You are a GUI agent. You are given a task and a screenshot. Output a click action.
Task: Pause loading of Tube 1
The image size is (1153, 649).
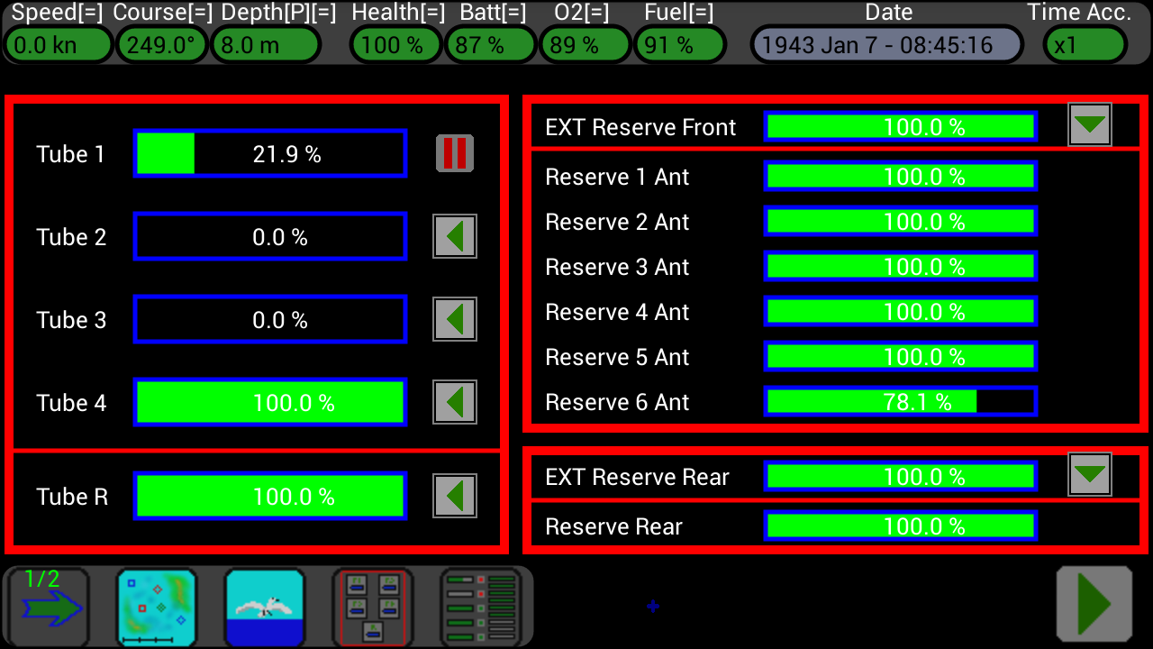point(455,153)
